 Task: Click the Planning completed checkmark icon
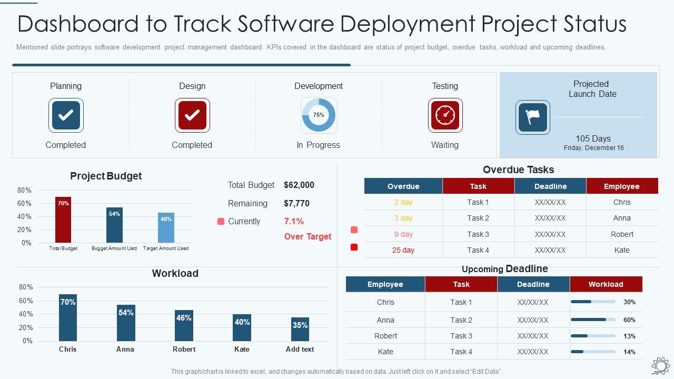66,115
